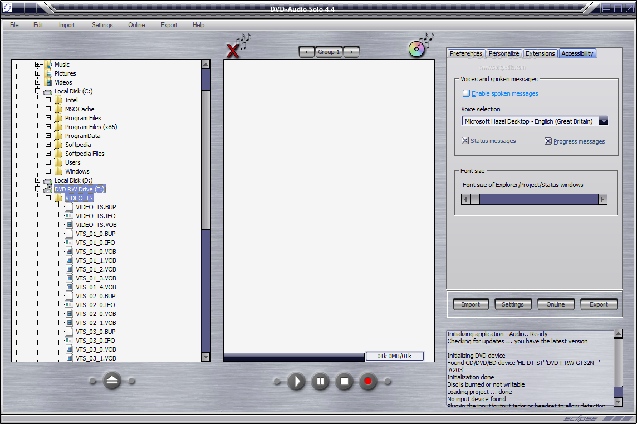Screen dimensions: 637x424
Task: Click the Group 1 button
Action: 329,52
